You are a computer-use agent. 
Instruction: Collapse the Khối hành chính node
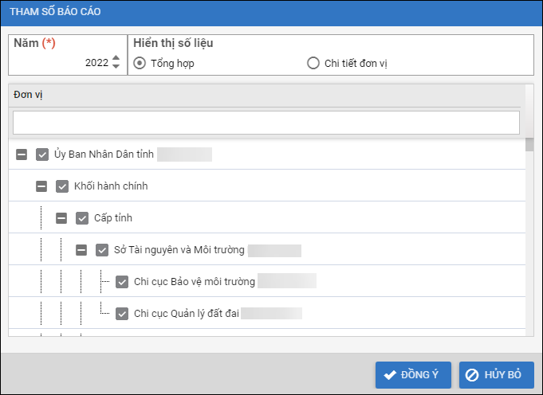coord(42,186)
